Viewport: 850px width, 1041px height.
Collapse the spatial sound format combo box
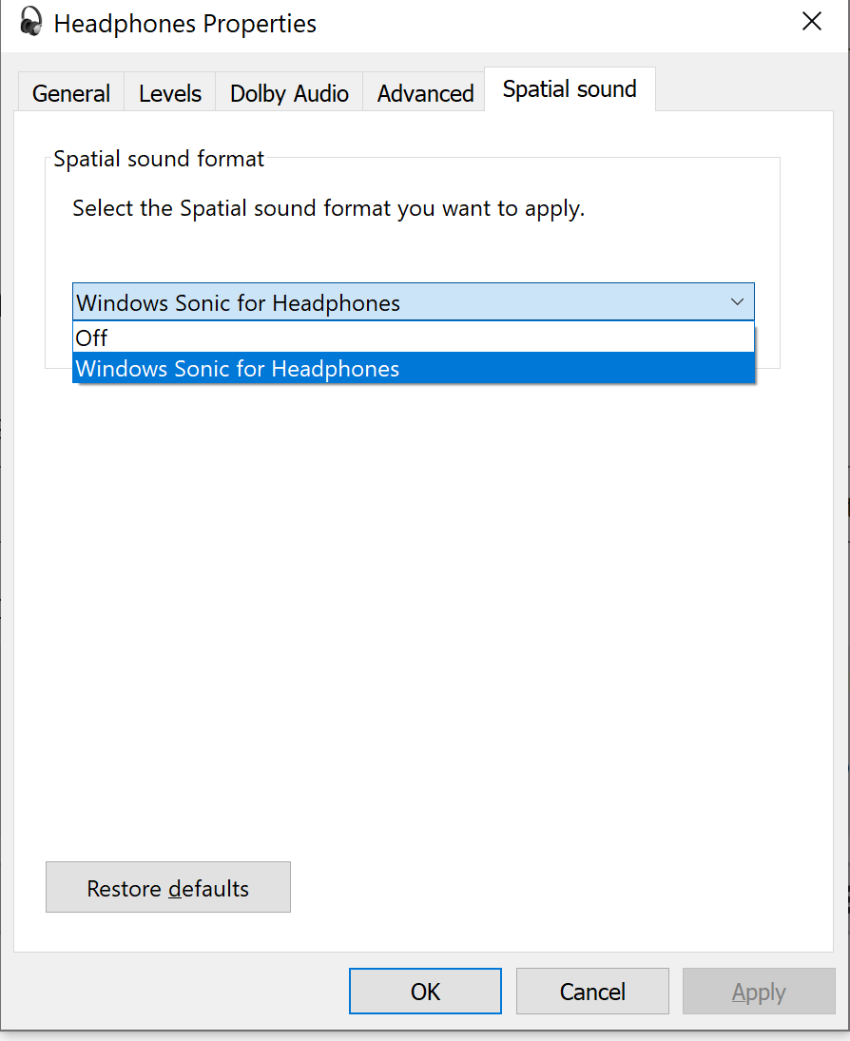[413, 302]
